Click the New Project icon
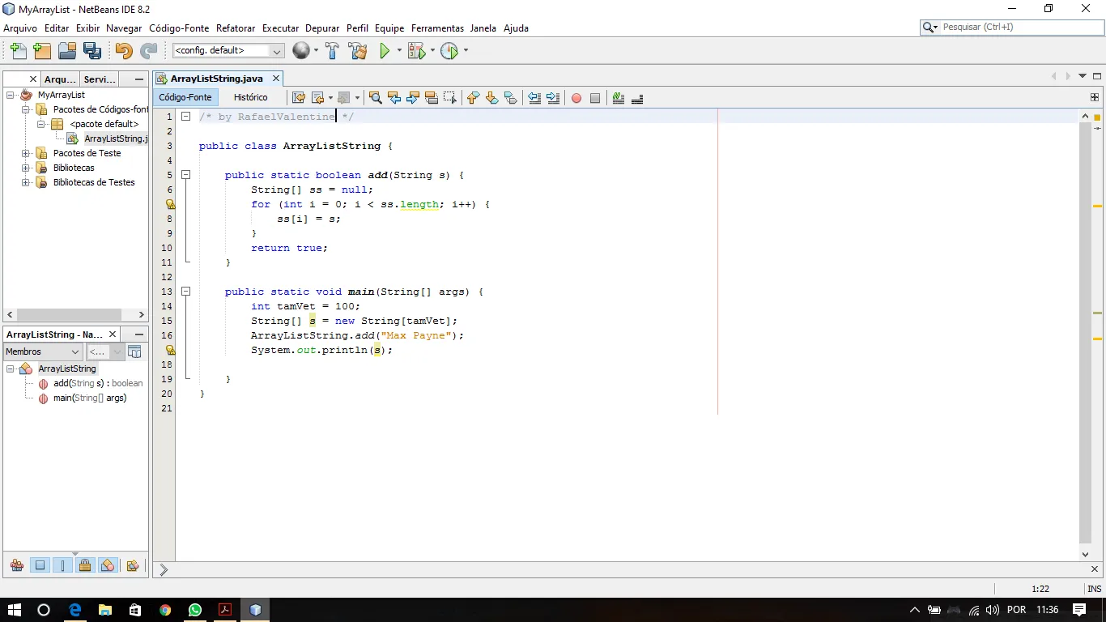Screen dimensions: 1106x622 coord(42,51)
